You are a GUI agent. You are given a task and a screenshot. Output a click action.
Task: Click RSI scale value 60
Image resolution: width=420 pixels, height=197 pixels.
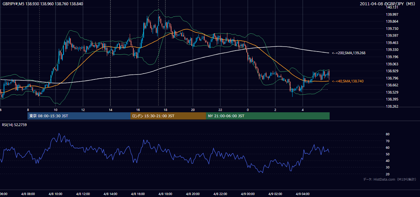(388, 147)
